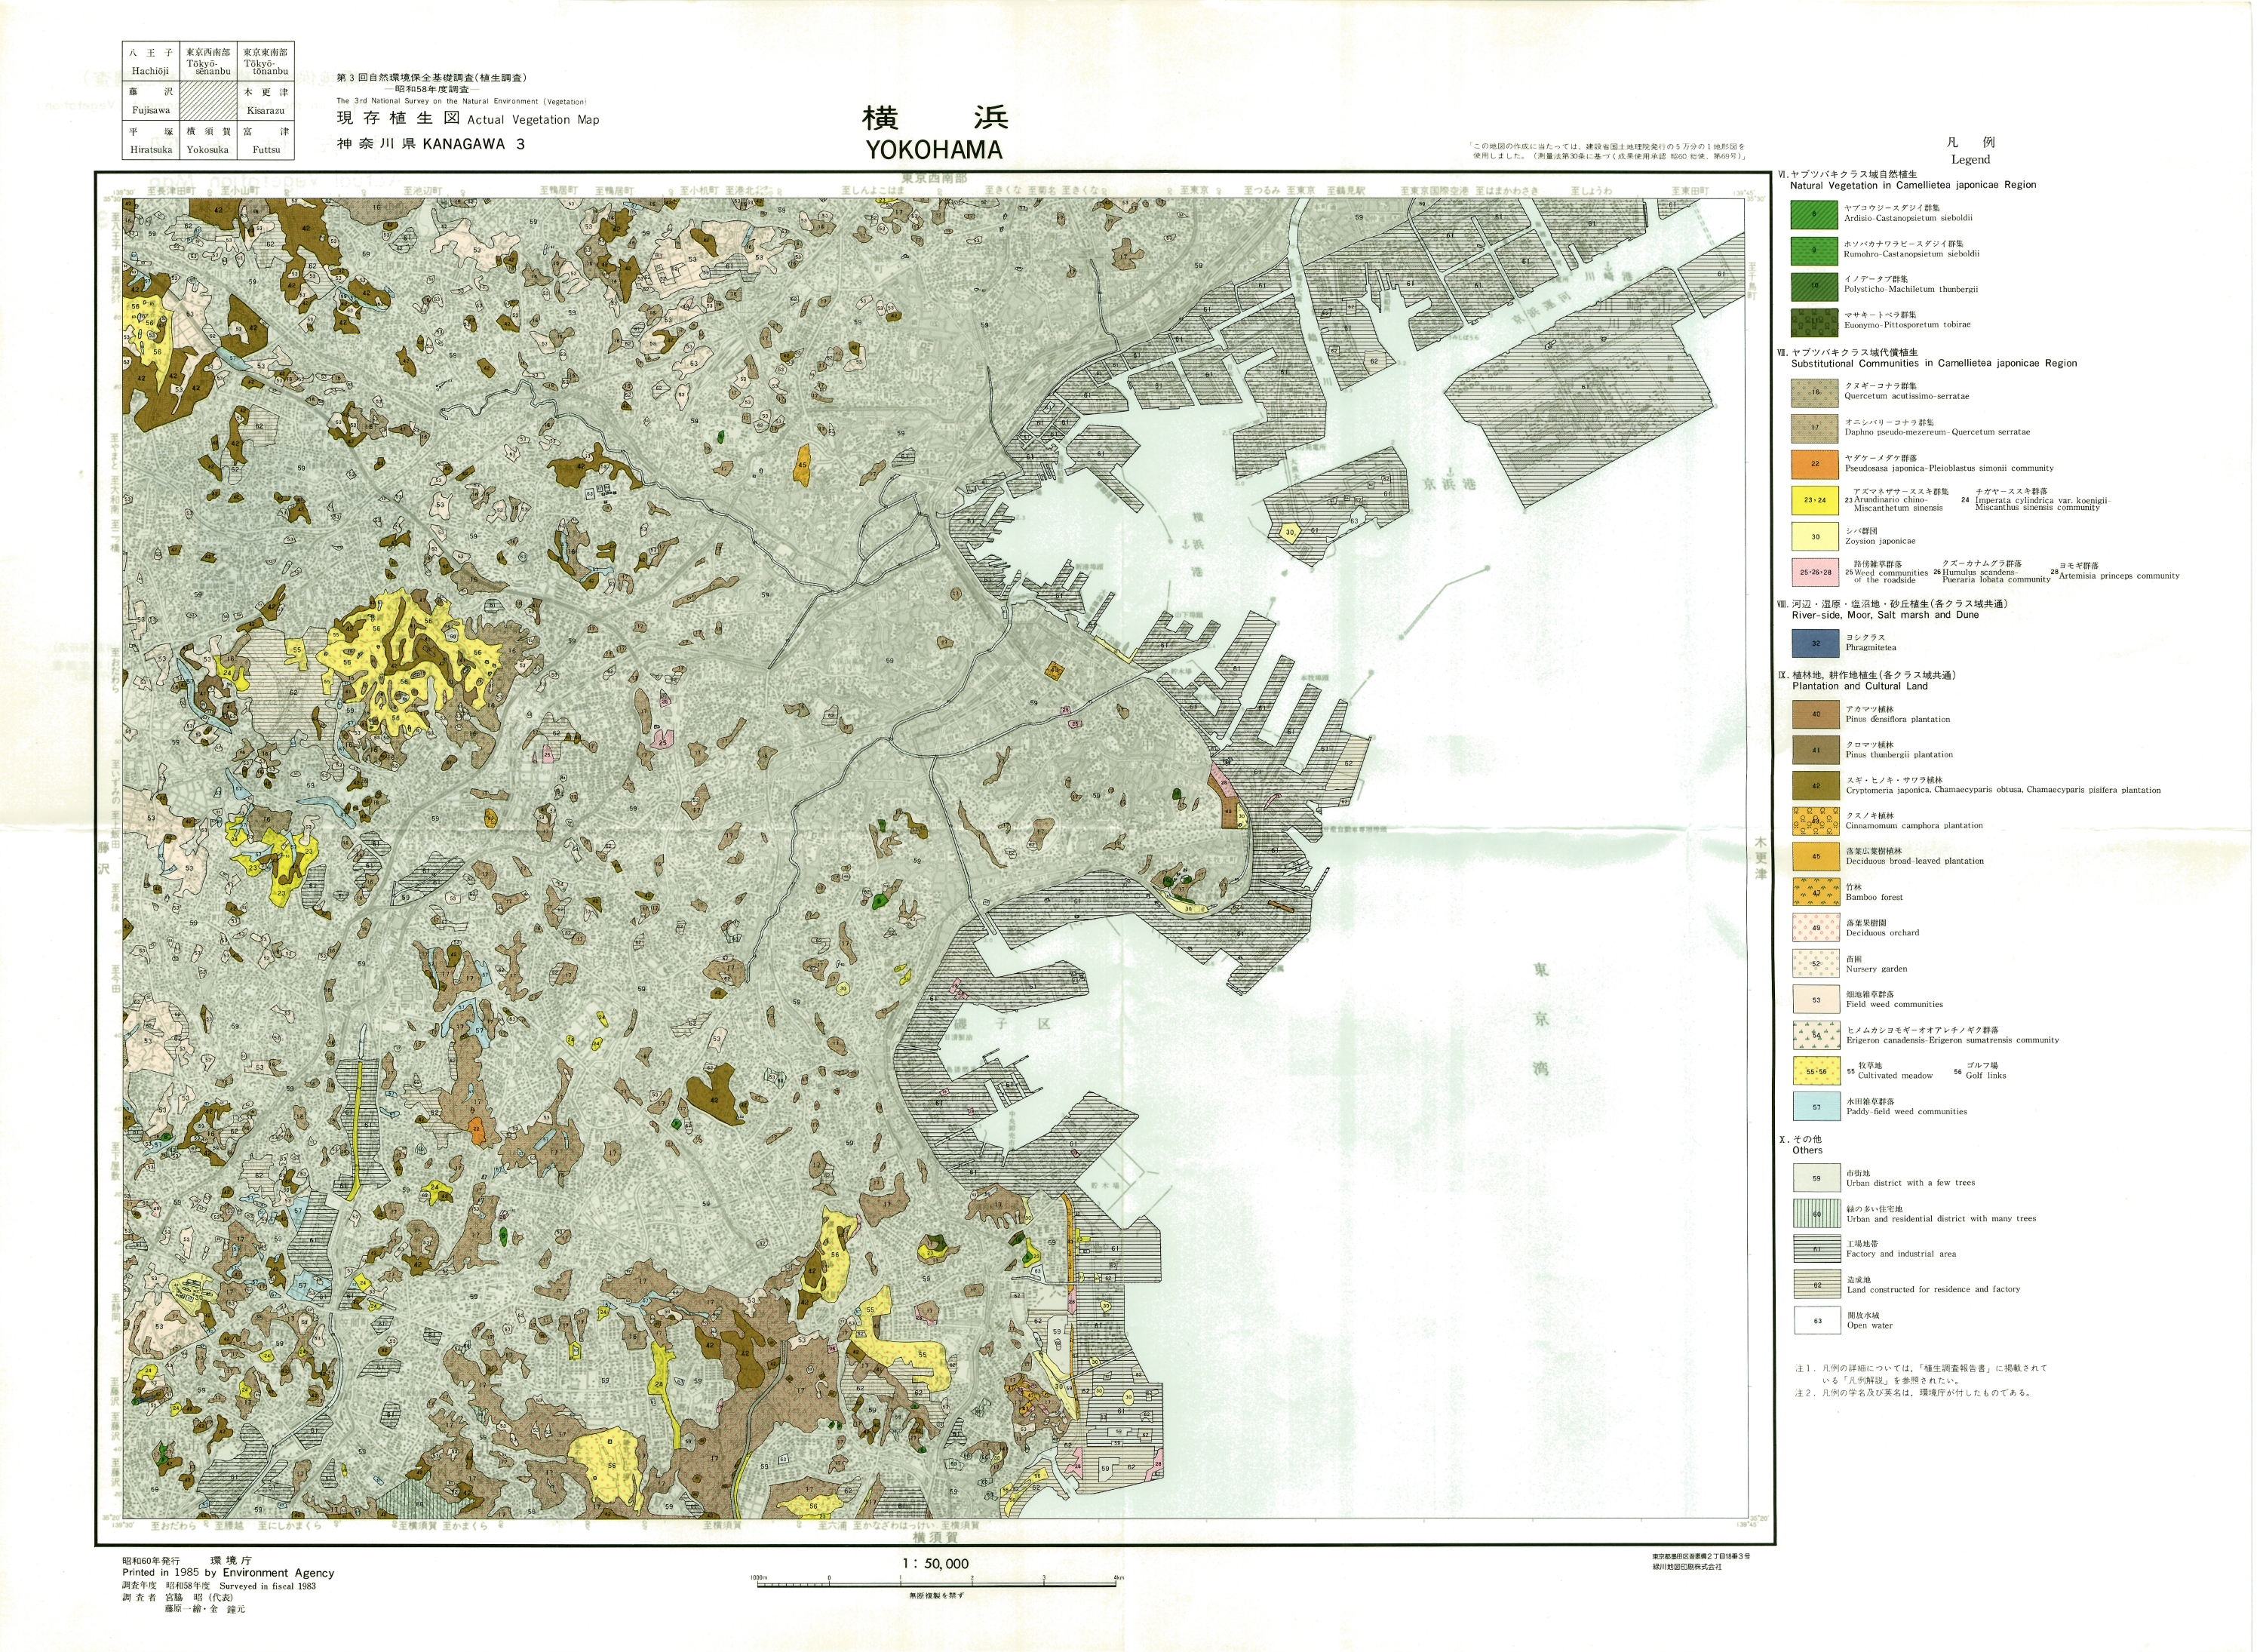Click the Paddy-field weed communities light blue swatch

[1816, 1107]
